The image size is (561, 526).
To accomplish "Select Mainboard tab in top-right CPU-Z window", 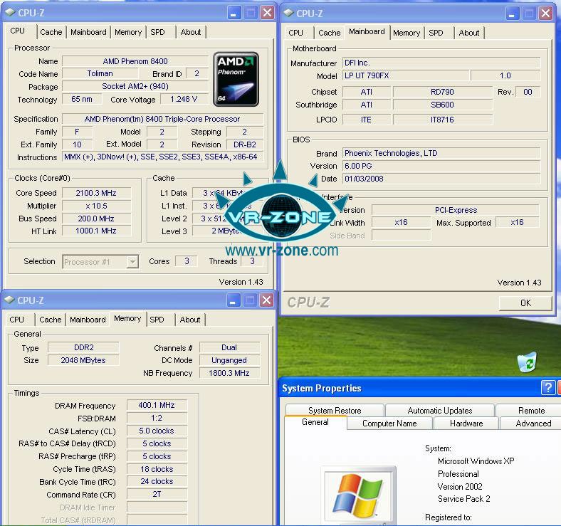I will 367,31.
